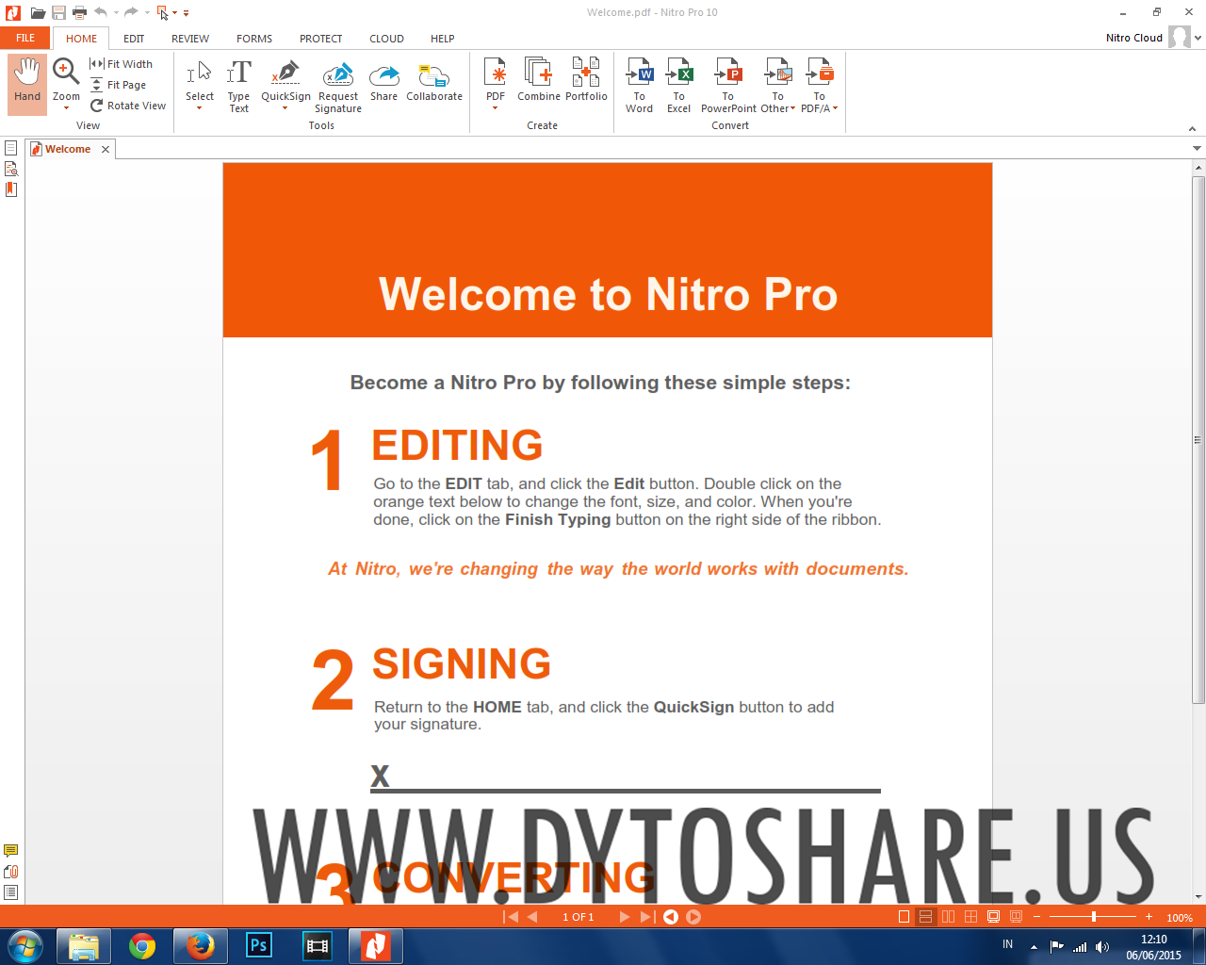The height and width of the screenshot is (965, 1206).
Task: Collapse the ribbon with the chevron
Action: (1192, 129)
